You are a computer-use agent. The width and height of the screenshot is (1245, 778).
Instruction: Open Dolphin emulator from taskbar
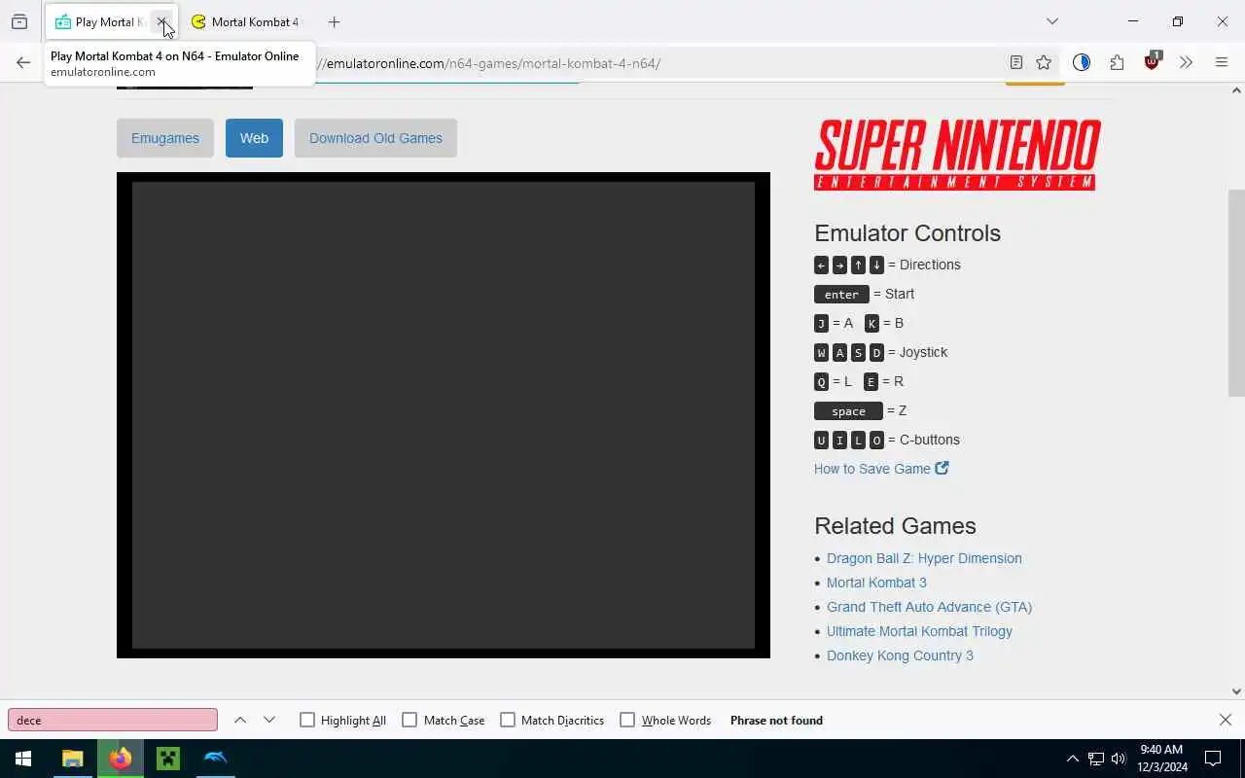coord(216,759)
